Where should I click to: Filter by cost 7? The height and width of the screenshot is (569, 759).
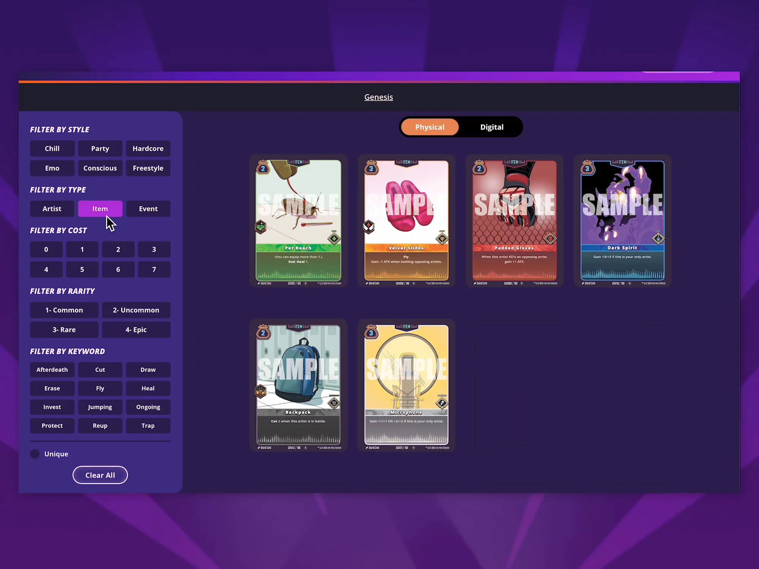pyautogui.click(x=154, y=269)
